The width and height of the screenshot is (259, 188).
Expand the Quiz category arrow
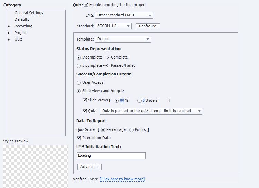[x=9, y=39]
